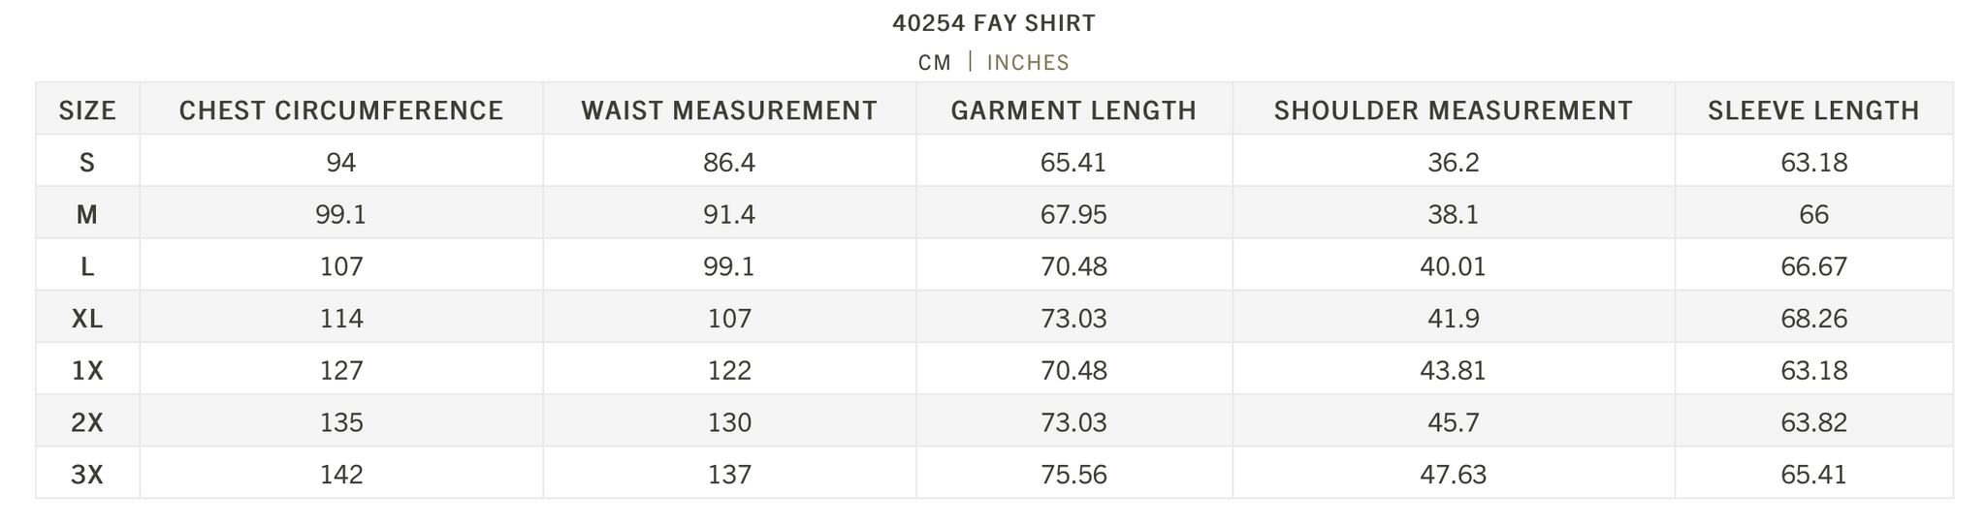Select the Garment Length column header
This screenshot has height=525, width=1986.
coord(1073,110)
